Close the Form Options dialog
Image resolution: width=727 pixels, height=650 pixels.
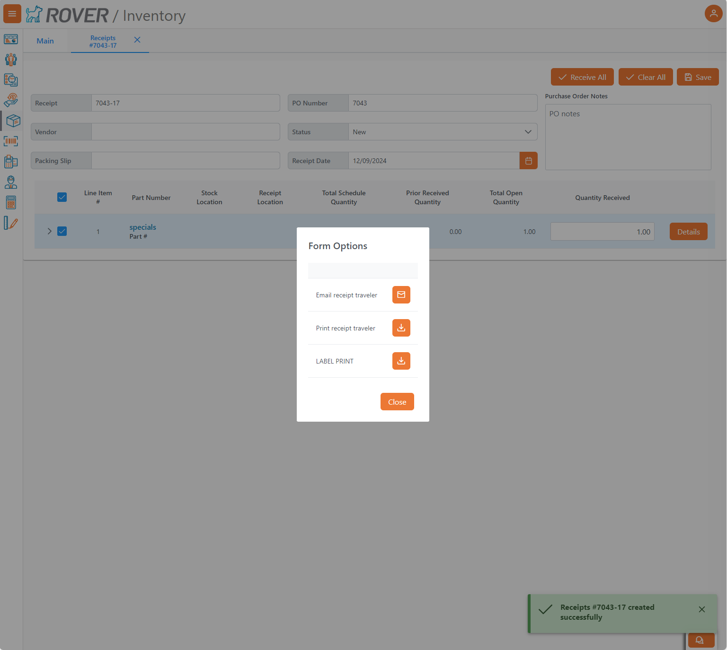[x=397, y=401]
